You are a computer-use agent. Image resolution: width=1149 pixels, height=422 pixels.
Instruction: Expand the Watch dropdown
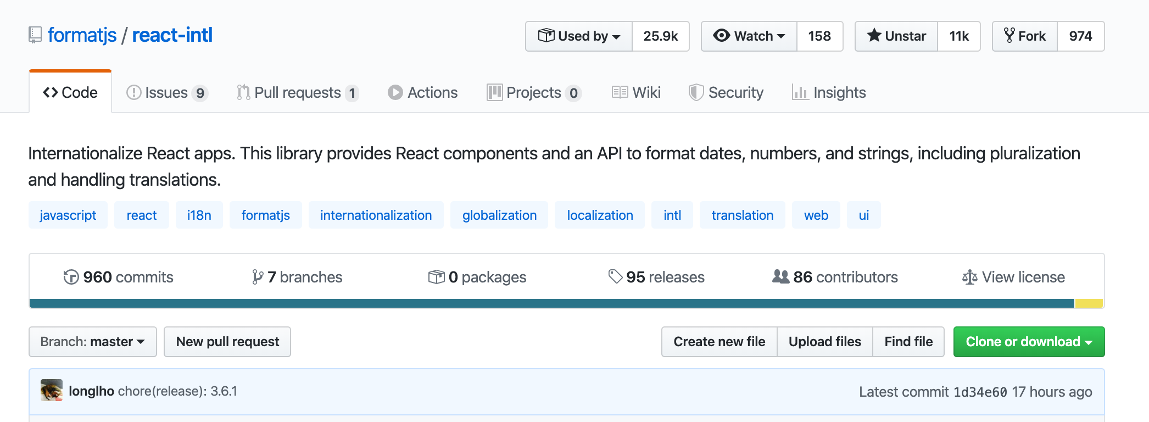coord(749,36)
